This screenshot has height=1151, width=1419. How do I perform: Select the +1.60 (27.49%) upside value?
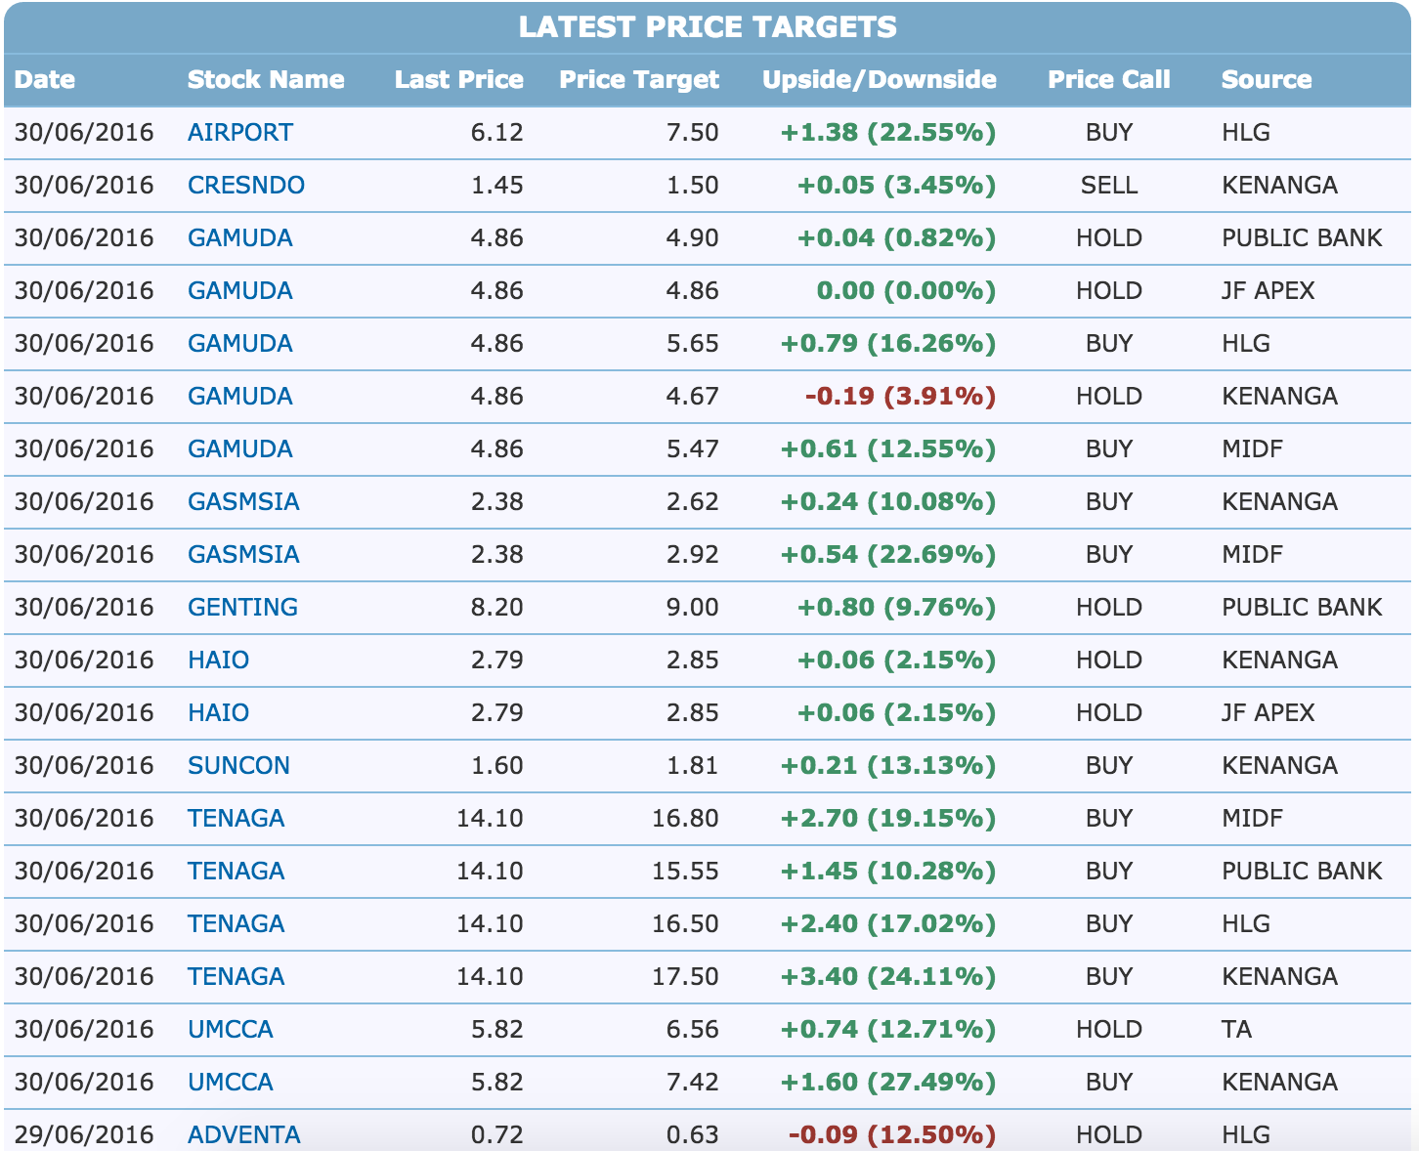pyautogui.click(x=888, y=1083)
